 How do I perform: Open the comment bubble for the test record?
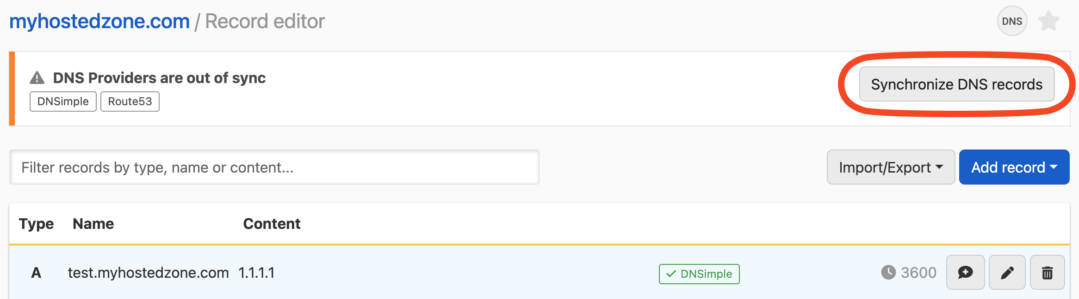(965, 272)
